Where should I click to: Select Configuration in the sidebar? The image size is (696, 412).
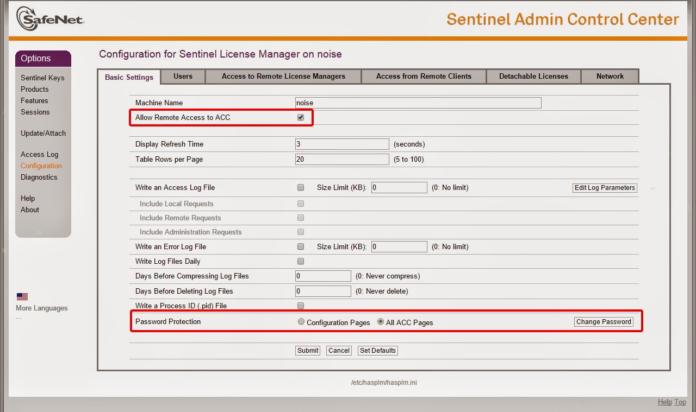[x=41, y=166]
